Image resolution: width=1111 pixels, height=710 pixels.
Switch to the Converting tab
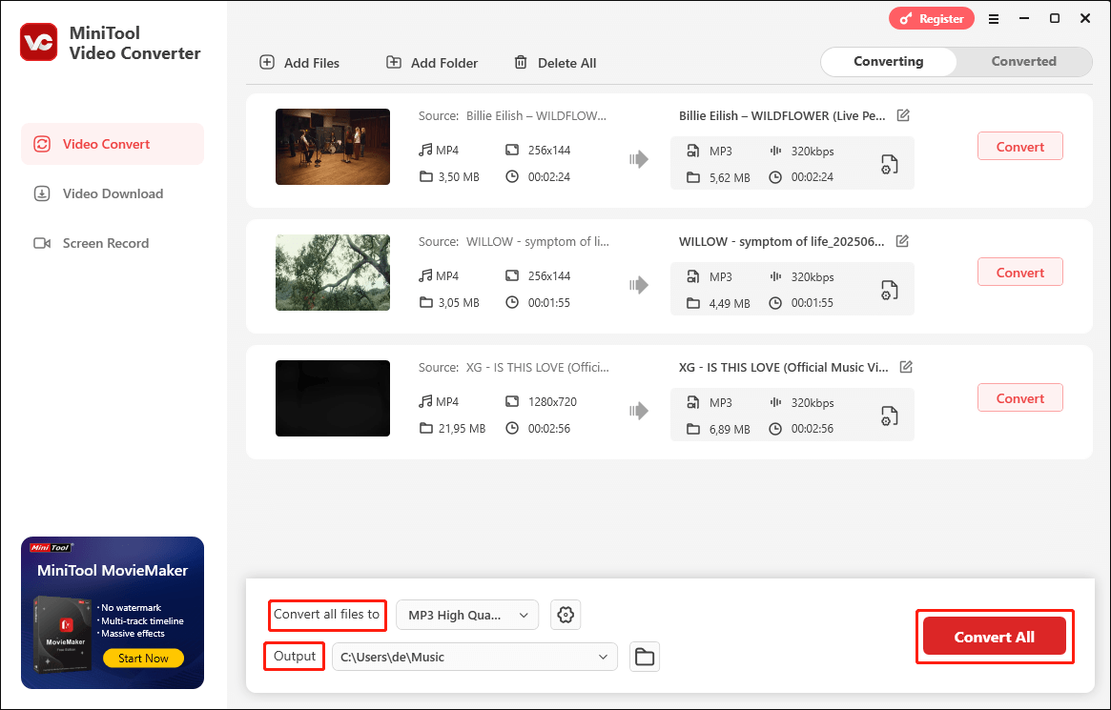click(x=889, y=62)
